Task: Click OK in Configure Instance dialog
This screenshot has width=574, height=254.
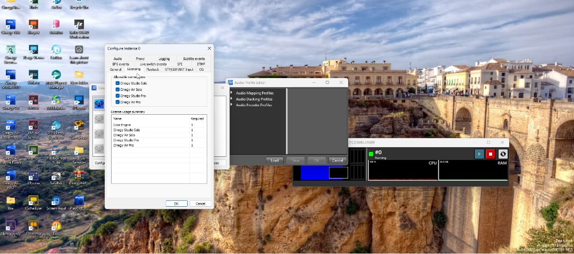Action: (x=176, y=204)
